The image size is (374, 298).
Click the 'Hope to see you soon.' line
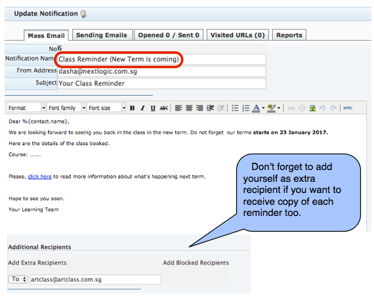coord(37,198)
